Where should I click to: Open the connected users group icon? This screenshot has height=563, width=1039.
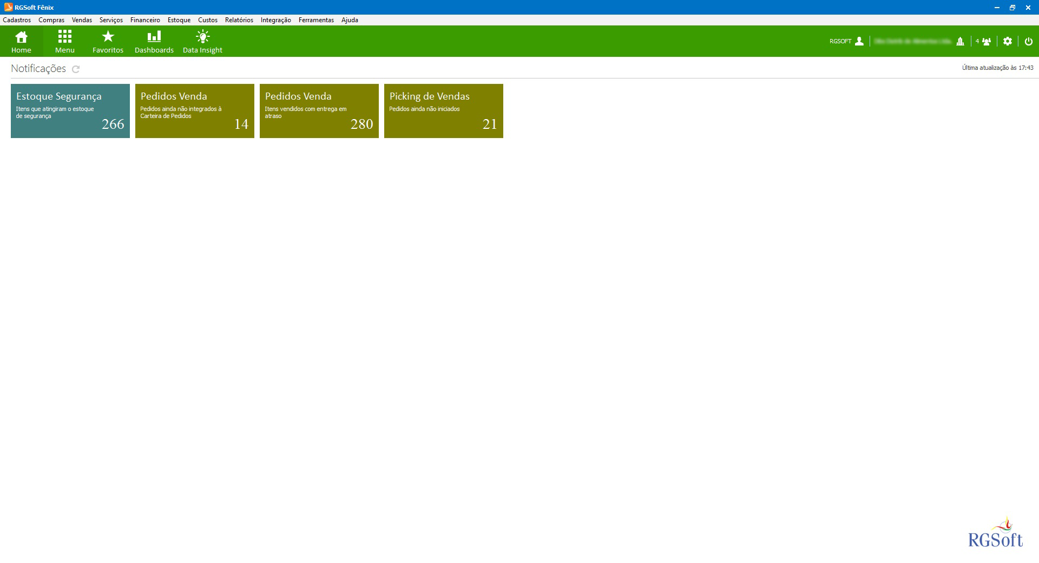tap(987, 41)
